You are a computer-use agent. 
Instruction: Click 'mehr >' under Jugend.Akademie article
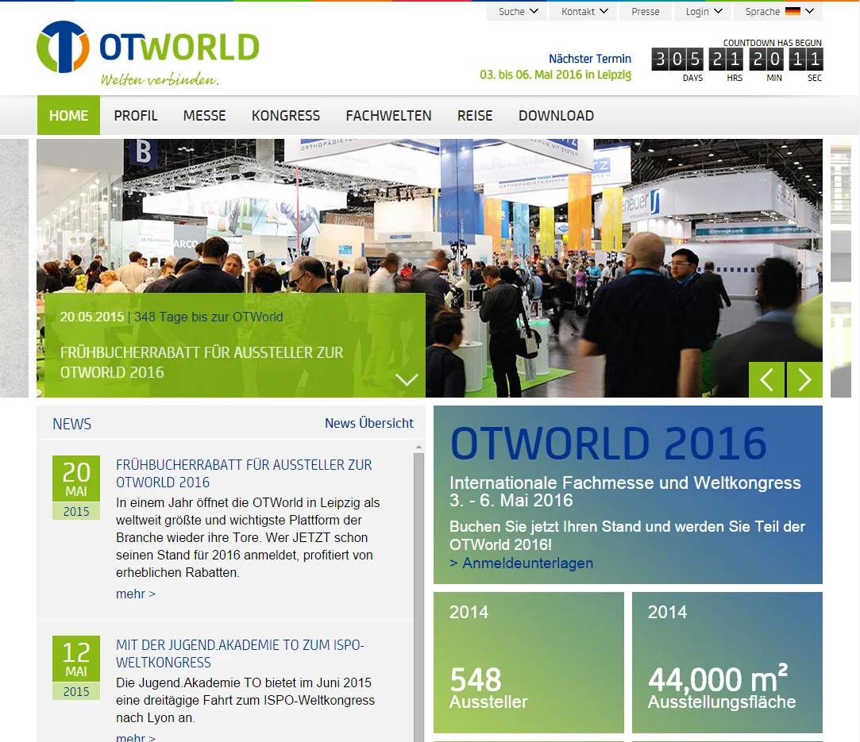[136, 736]
